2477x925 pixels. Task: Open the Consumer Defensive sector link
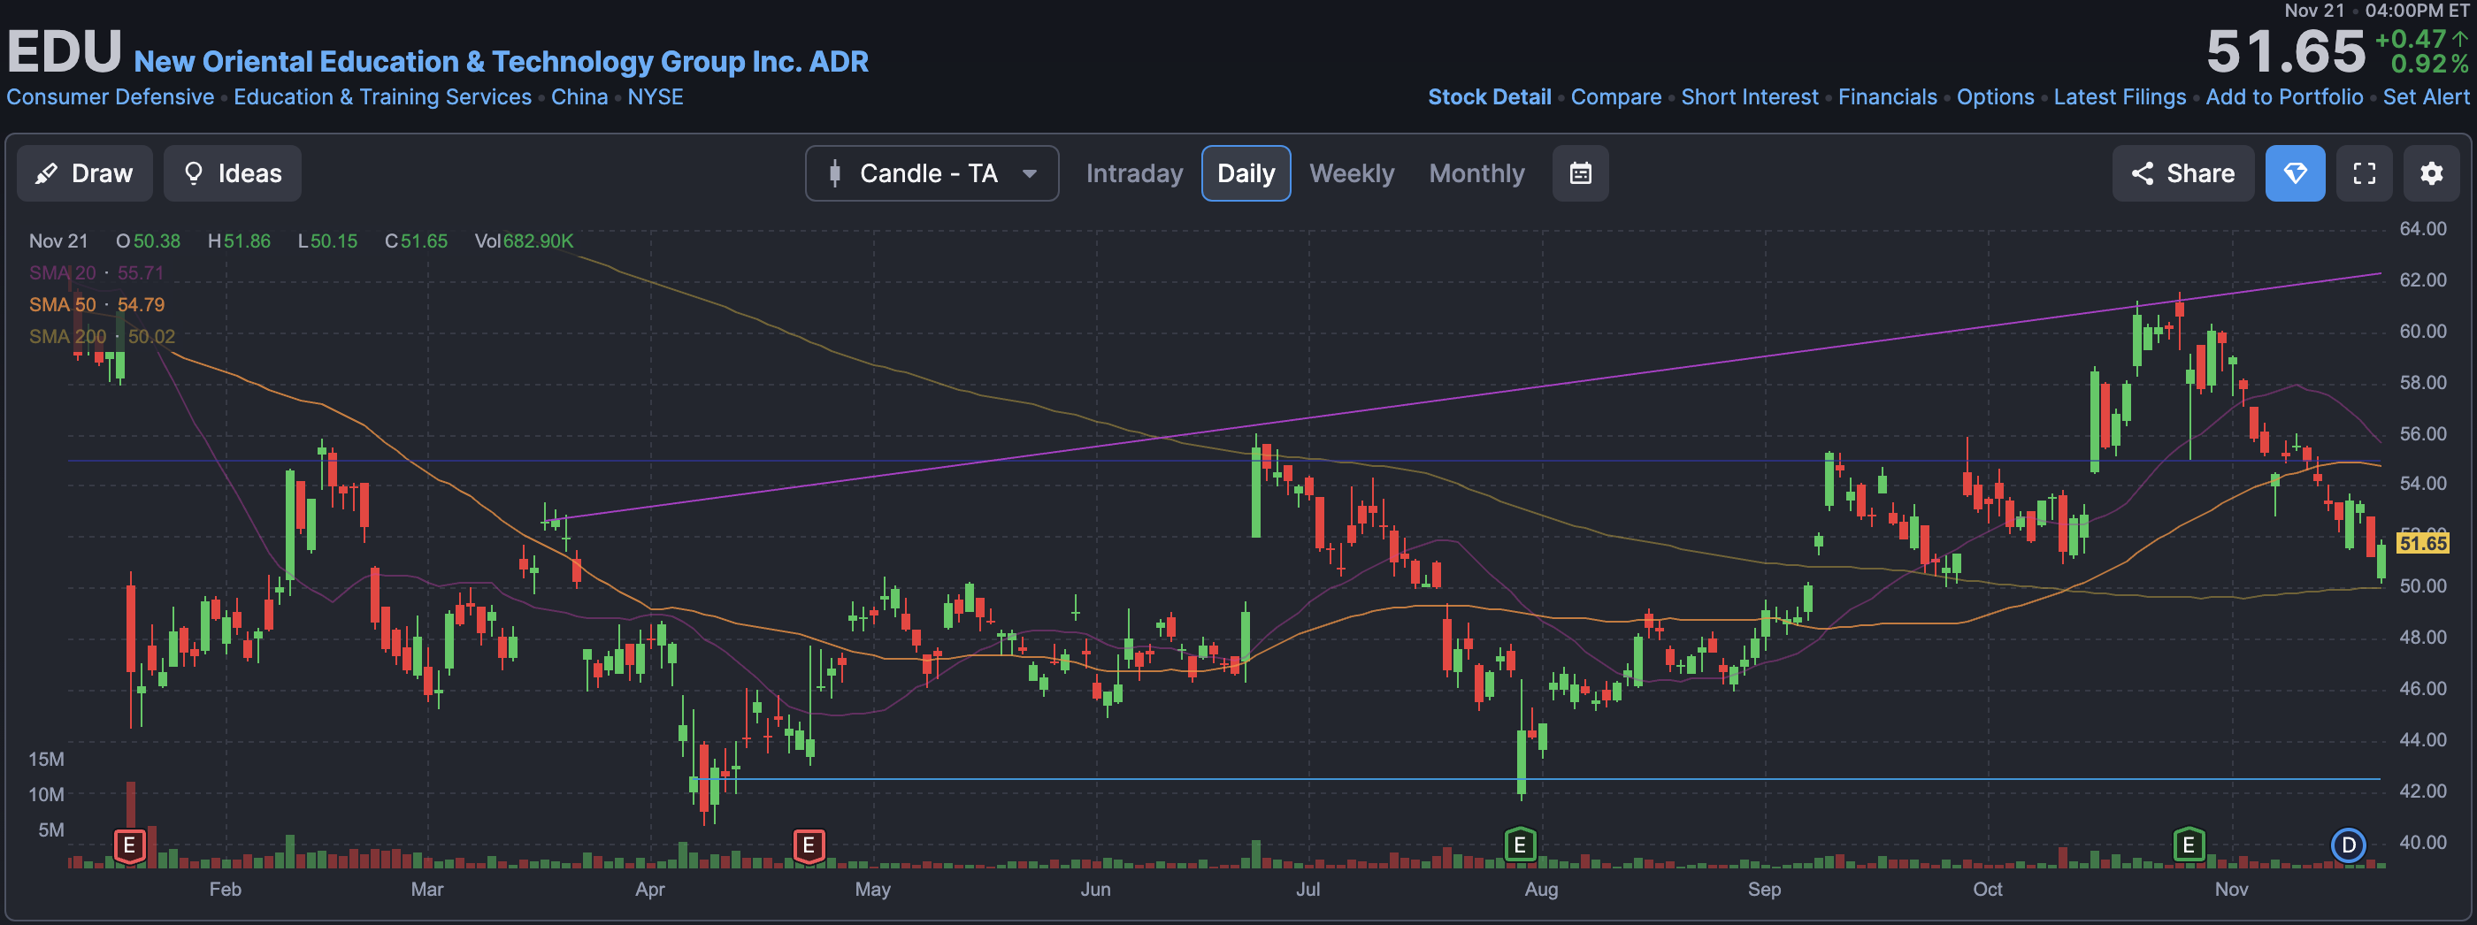pos(110,97)
